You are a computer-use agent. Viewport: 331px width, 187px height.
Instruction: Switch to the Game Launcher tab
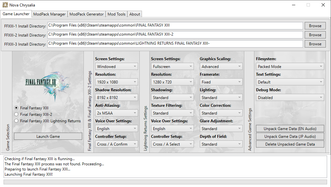click(x=16, y=14)
